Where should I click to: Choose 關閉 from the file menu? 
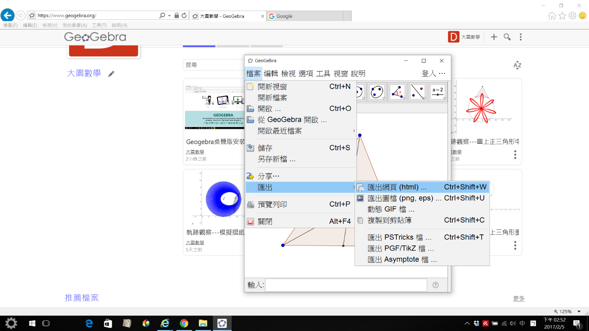[x=300, y=222]
